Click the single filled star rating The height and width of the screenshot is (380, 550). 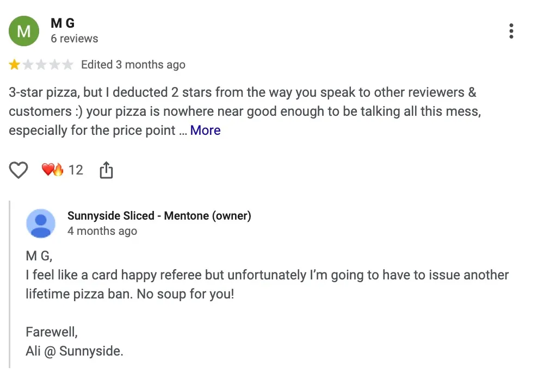tap(14, 64)
